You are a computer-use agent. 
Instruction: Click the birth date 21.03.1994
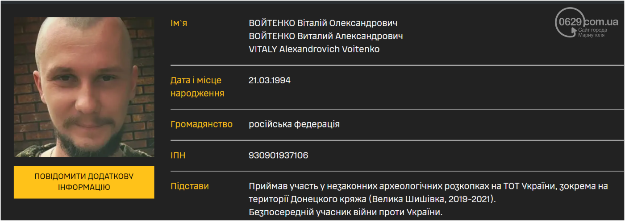point(270,81)
